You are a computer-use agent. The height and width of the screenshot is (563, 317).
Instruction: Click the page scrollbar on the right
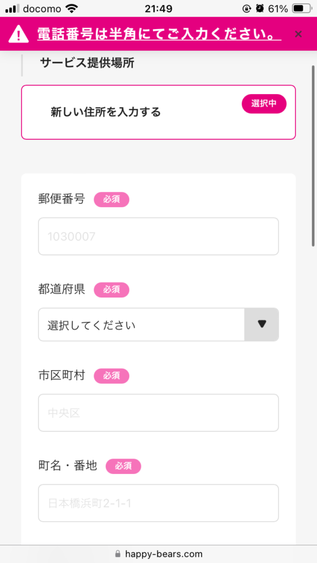coord(313,156)
